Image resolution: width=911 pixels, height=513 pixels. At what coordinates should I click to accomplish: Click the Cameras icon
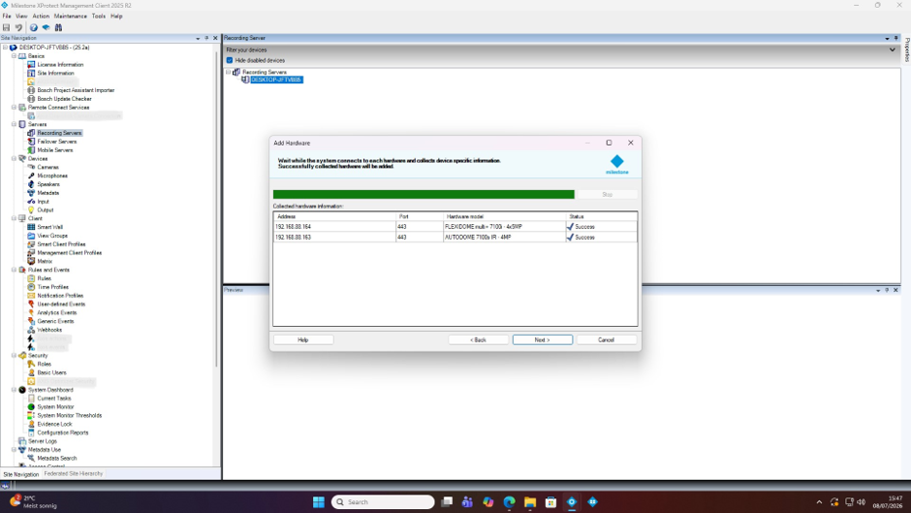tap(31, 167)
